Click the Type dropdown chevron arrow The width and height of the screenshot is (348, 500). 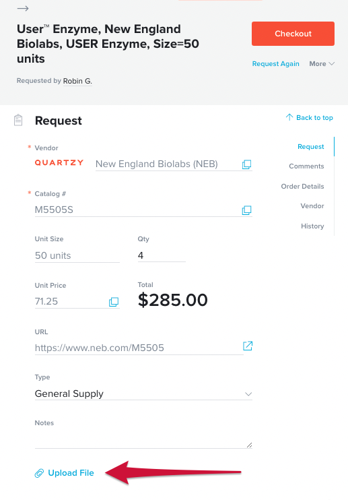[248, 394]
